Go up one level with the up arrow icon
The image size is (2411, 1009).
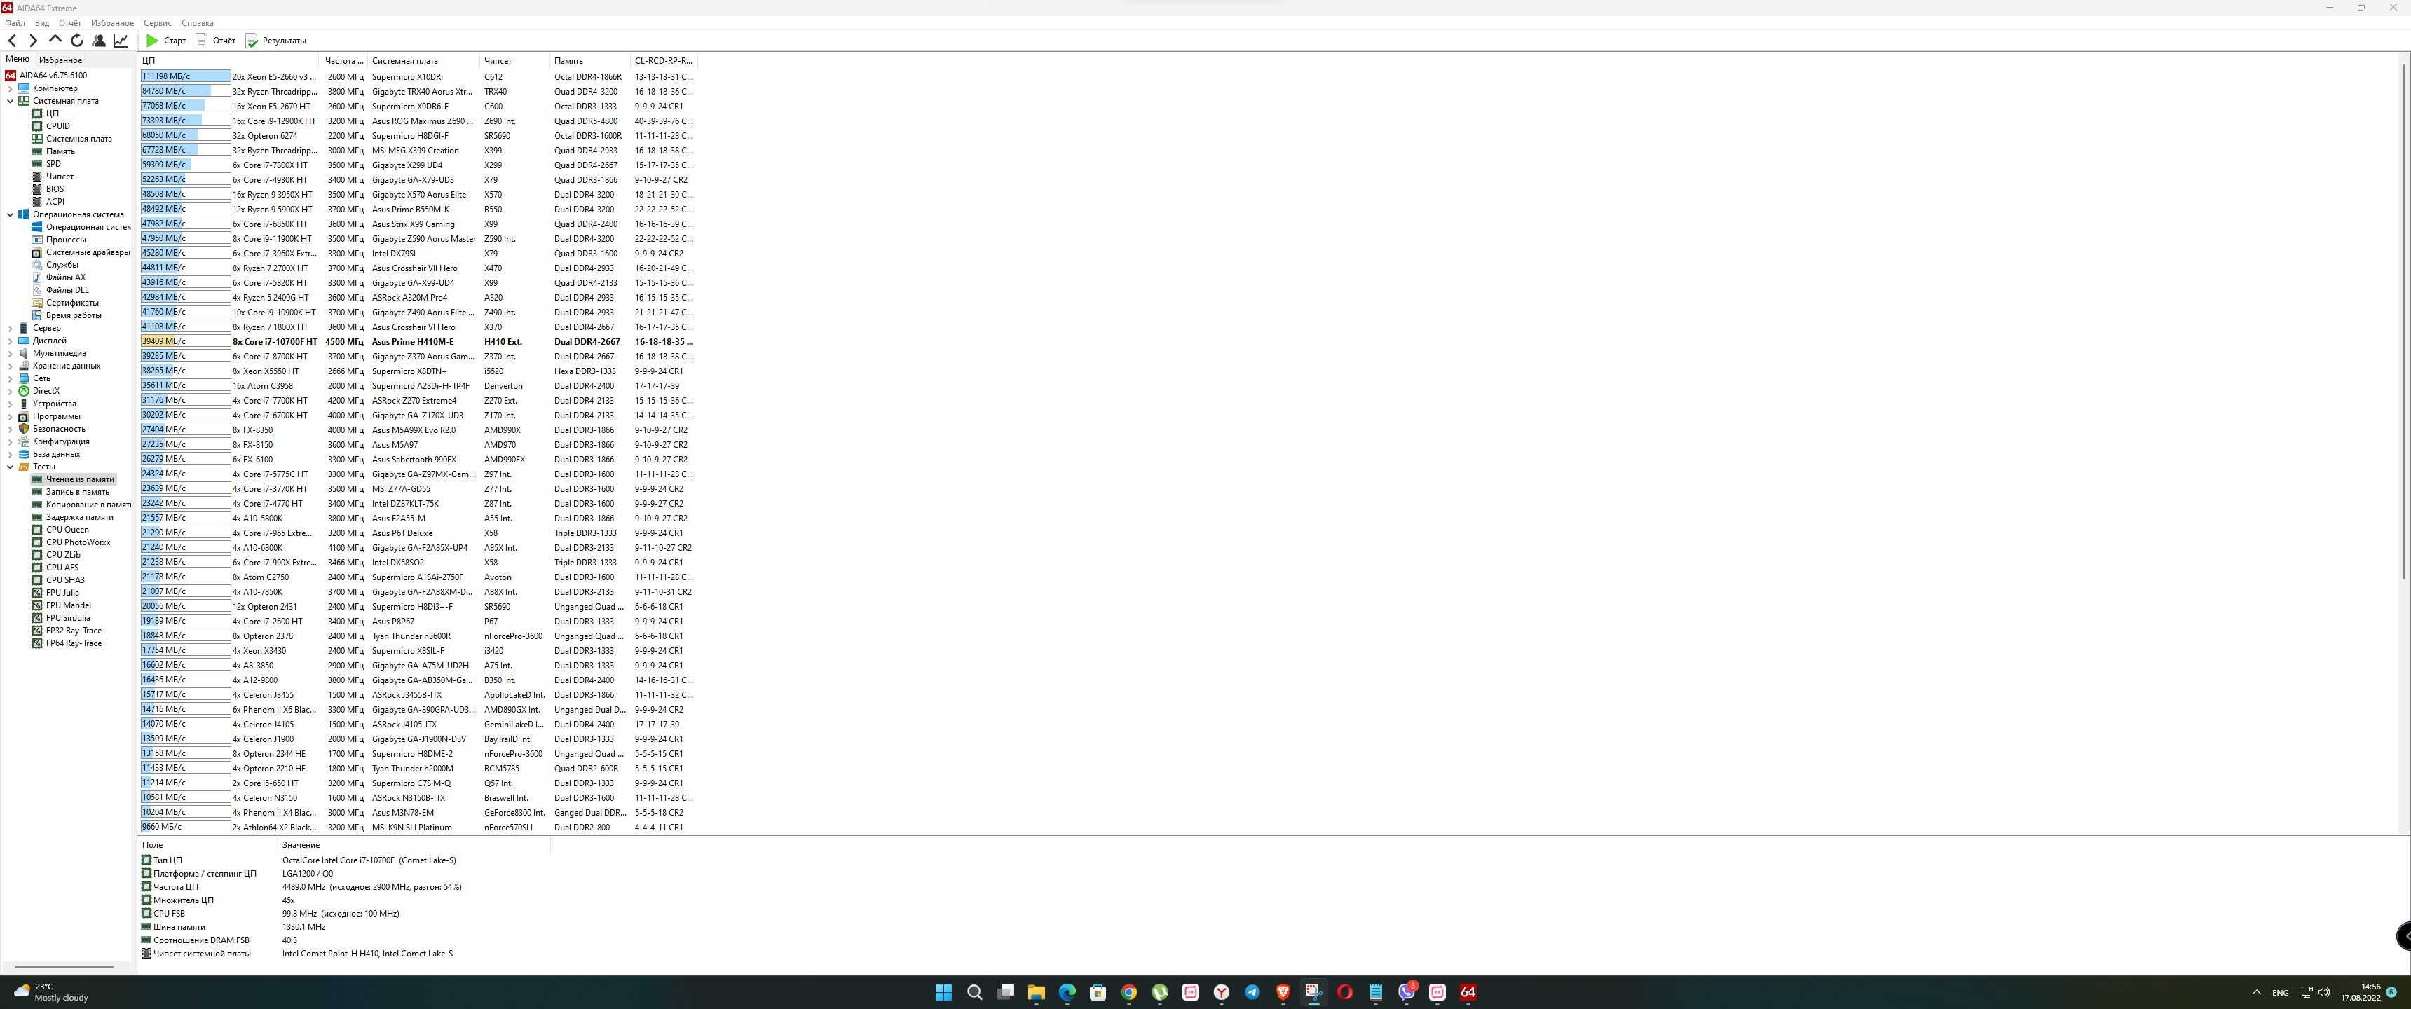55,40
